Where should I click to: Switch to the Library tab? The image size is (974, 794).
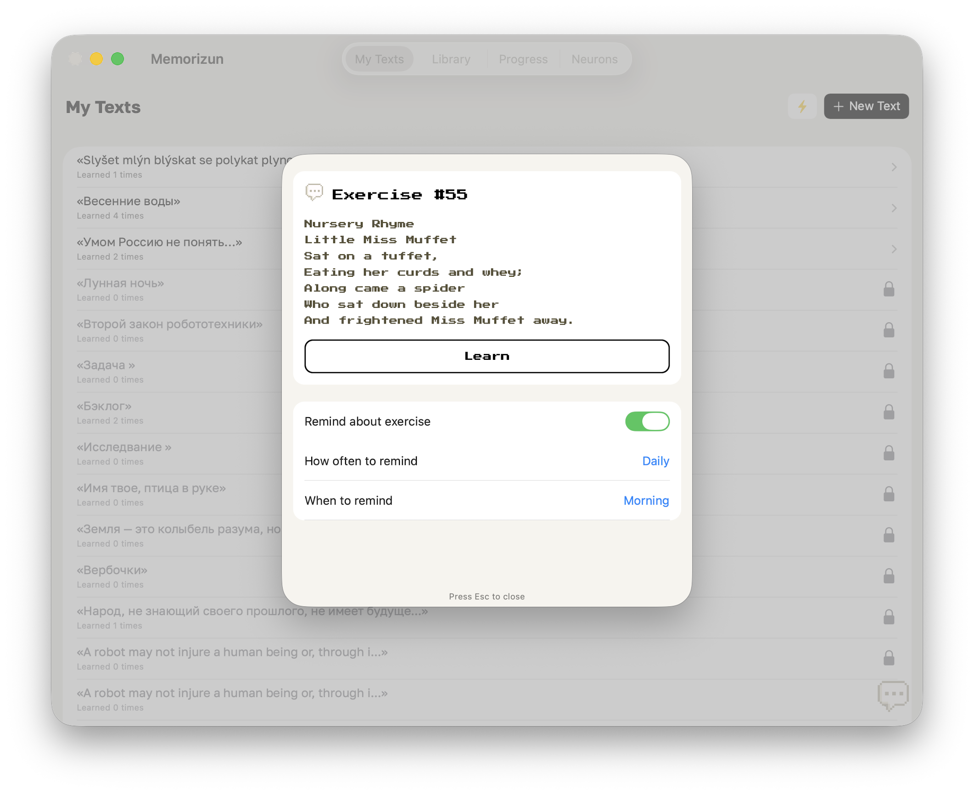[x=451, y=59]
